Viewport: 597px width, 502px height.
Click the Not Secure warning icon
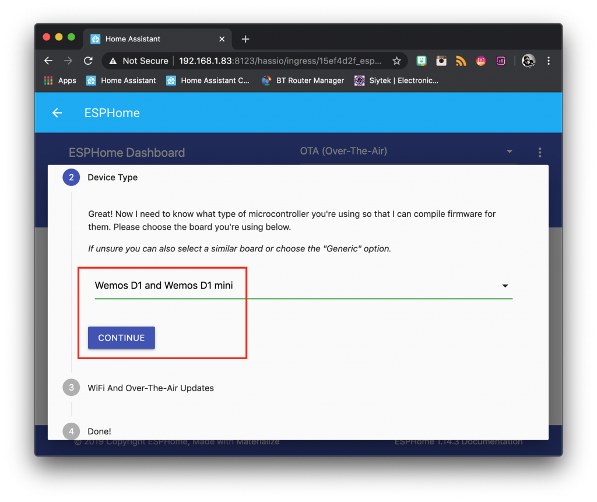(x=113, y=61)
